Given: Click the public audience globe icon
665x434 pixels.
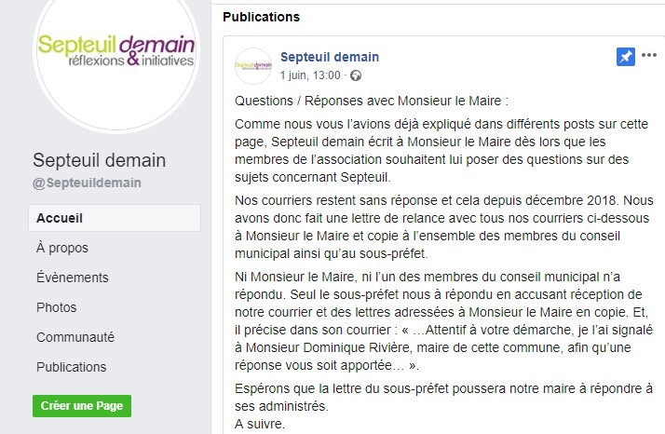Looking at the screenshot, I should [355, 75].
